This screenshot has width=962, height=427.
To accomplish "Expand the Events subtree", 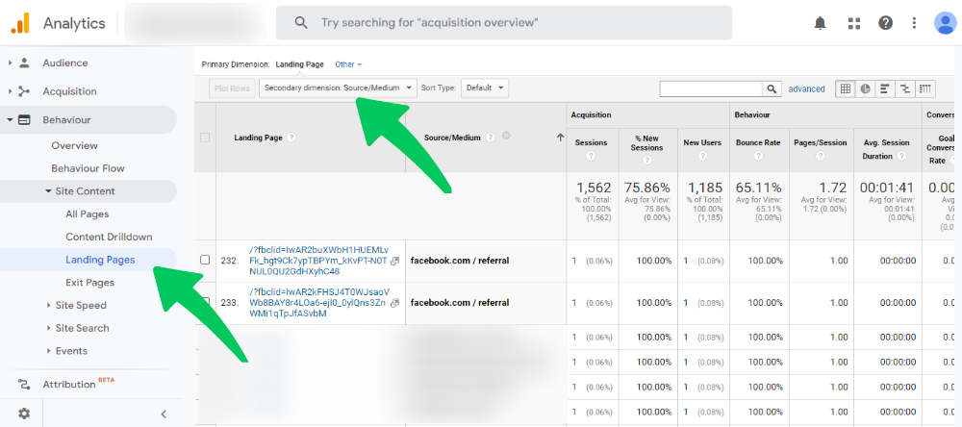I will 48,351.
